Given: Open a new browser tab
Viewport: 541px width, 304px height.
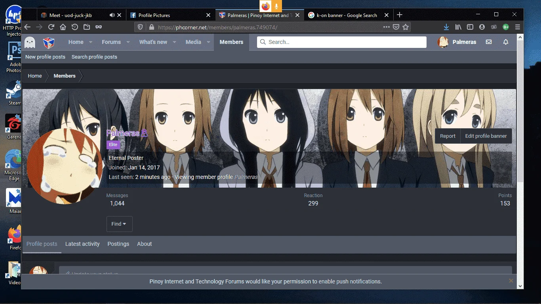Looking at the screenshot, I should click(400, 15).
